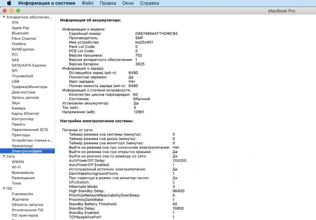Viewport: 316px width, 220px height.
Task: Select Frameworks under ПО
Action: [22, 194]
